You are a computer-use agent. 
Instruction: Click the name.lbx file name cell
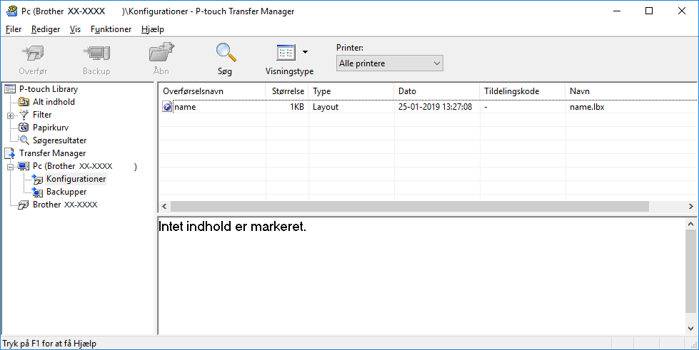pos(587,107)
